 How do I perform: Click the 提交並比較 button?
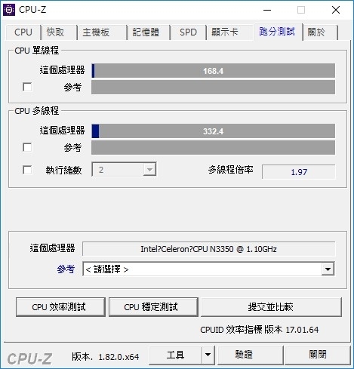coord(271,307)
